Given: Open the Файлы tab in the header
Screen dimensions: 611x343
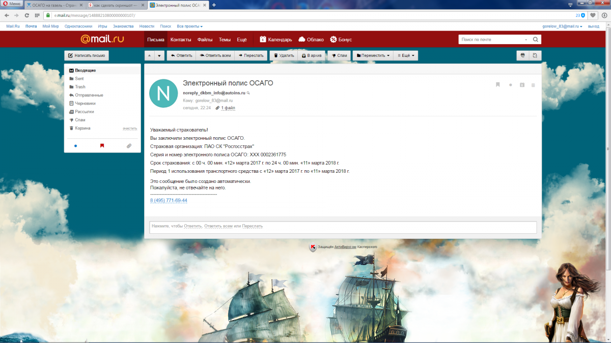Looking at the screenshot, I should [x=205, y=40].
